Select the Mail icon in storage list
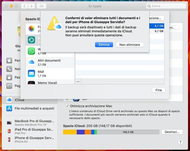The height and width of the screenshot is (151, 190). tap(31, 73)
